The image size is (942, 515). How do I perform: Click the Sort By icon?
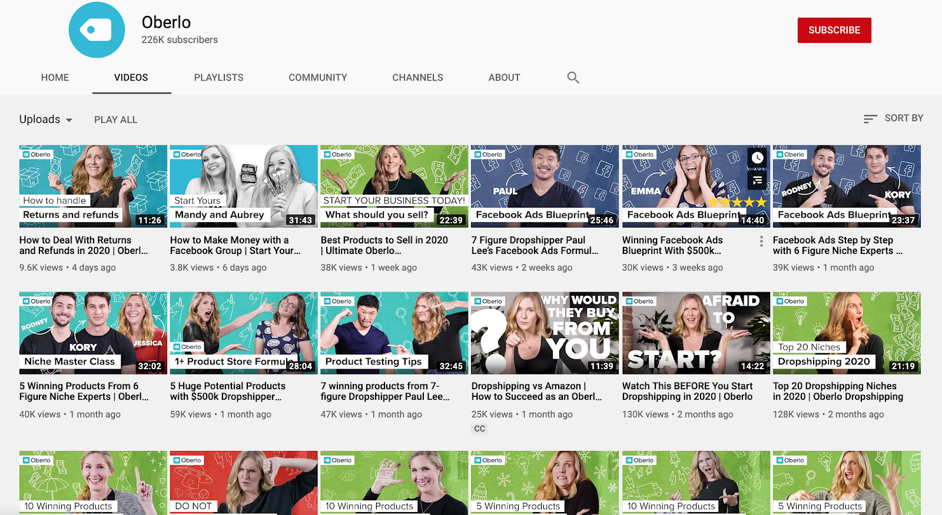pos(870,119)
